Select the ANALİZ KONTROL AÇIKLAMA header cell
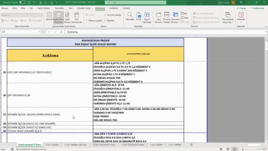The width and height of the screenshot is (268, 151). click(139, 54)
